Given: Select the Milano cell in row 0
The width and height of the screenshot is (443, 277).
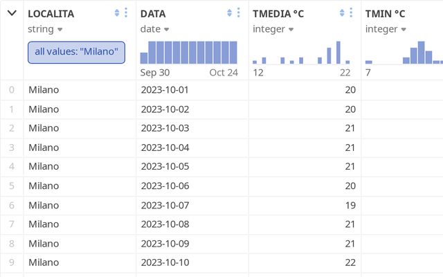Looking at the screenshot, I should click(44, 89).
